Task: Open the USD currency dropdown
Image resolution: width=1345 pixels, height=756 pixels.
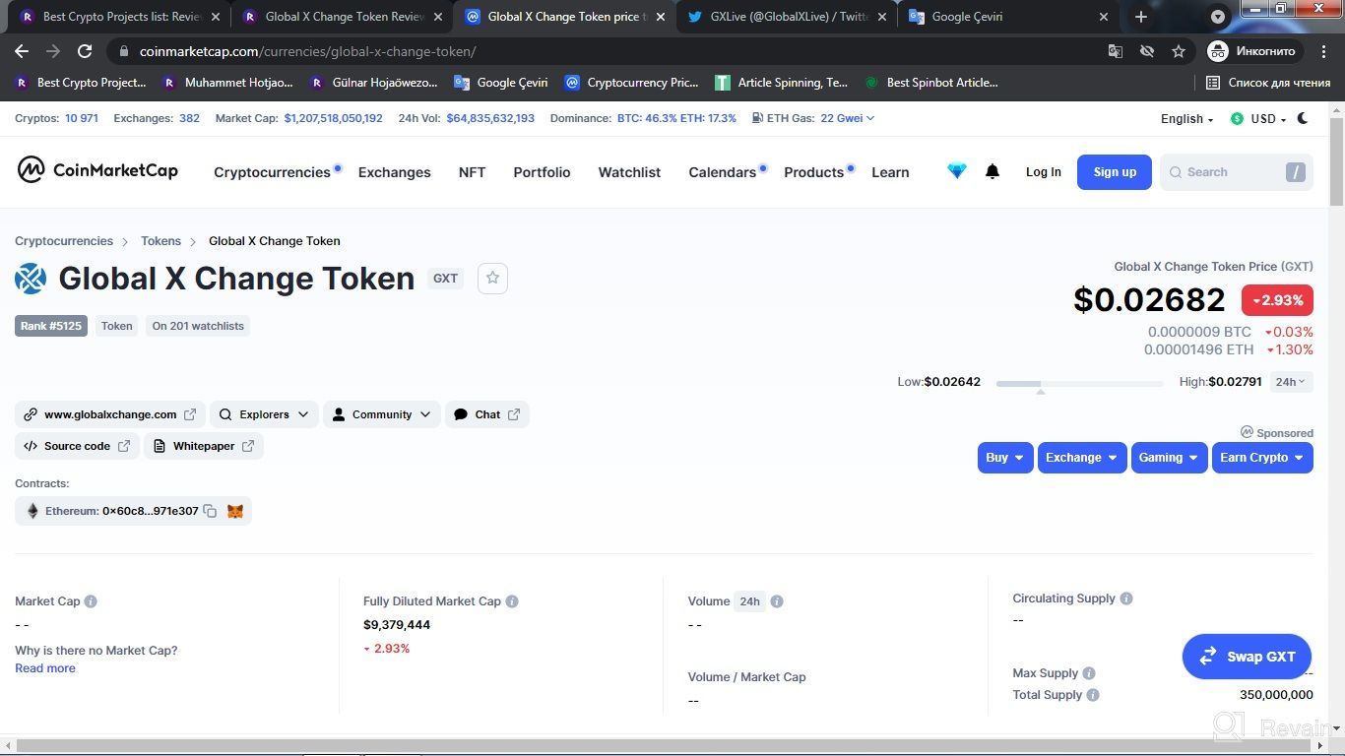Action: pos(1258,118)
